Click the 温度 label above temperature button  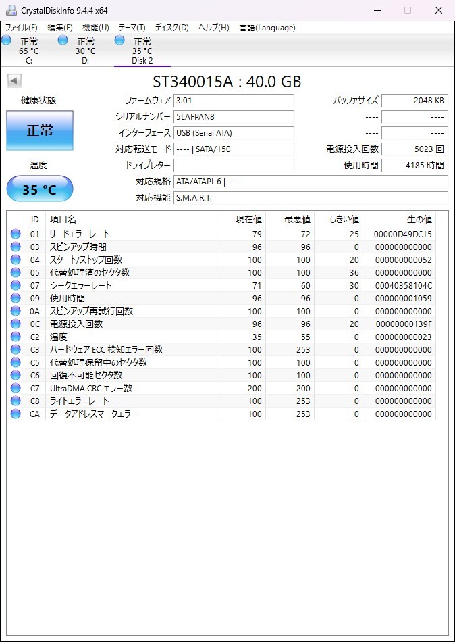pos(38,166)
